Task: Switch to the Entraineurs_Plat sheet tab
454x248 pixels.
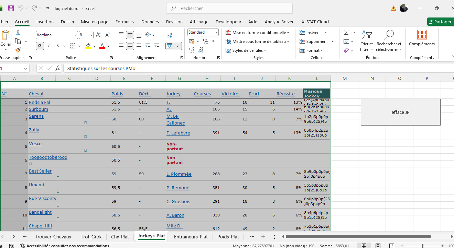Action: click(191, 237)
